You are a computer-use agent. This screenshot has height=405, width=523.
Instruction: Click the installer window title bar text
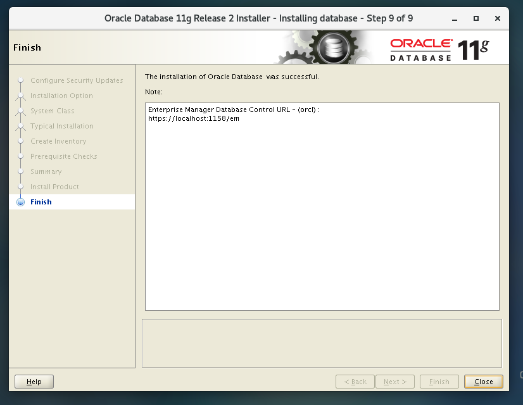pos(258,18)
